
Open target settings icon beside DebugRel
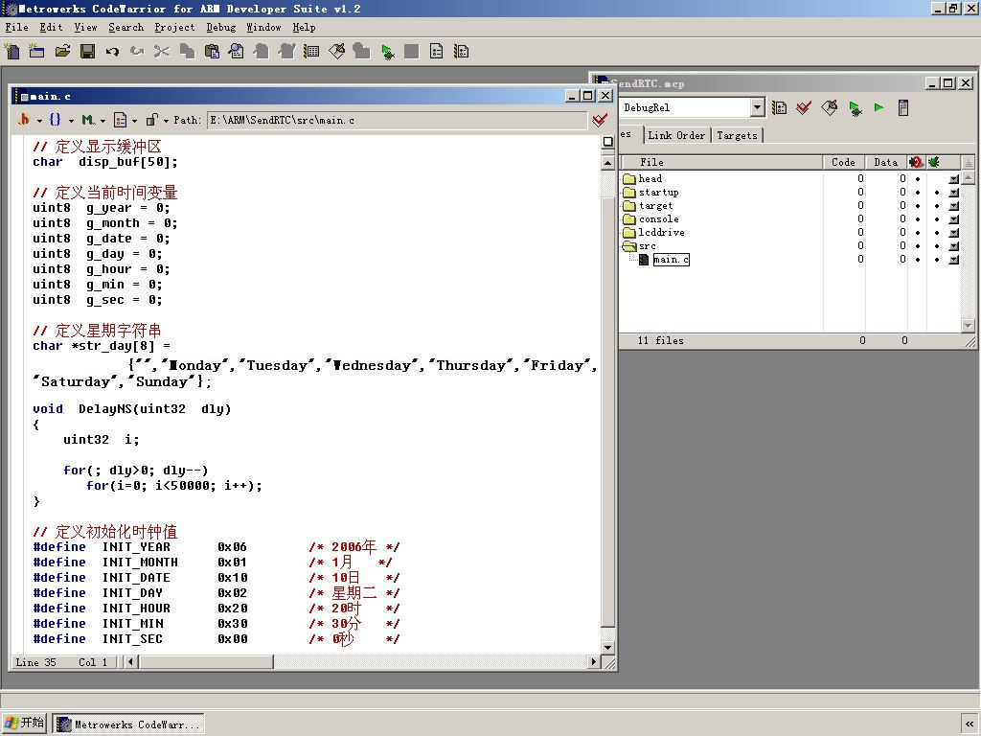[780, 108]
